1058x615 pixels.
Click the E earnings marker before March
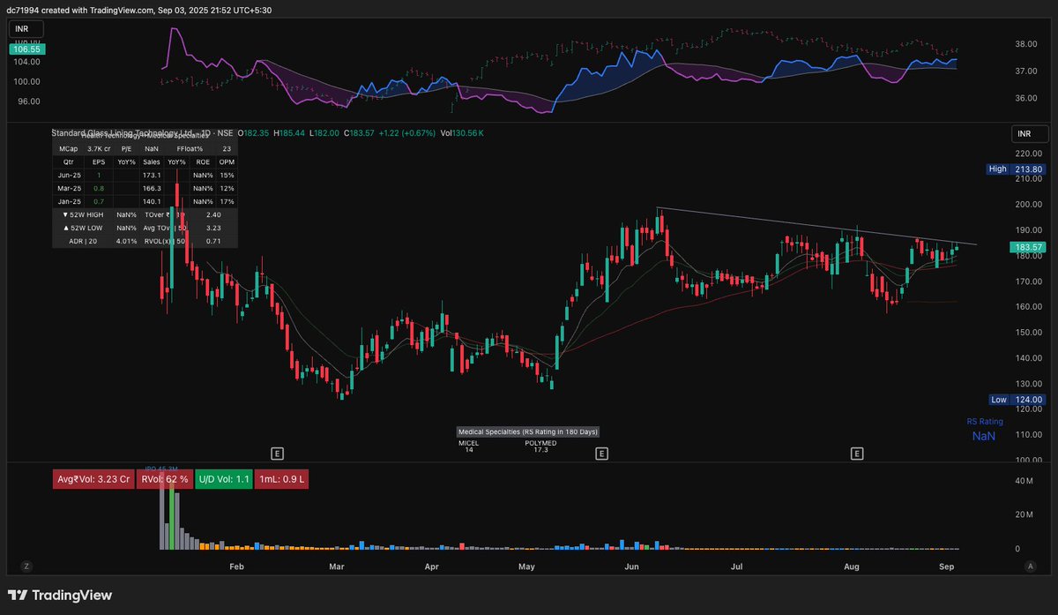pos(277,452)
